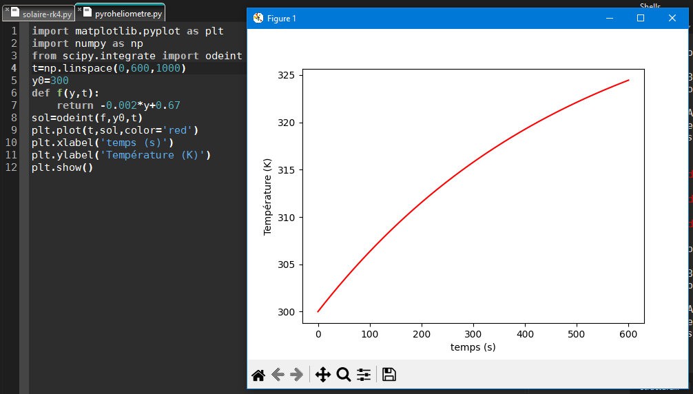Click the plt.ylabel('Température (K)') line
This screenshot has height=394, width=693.
121,155
